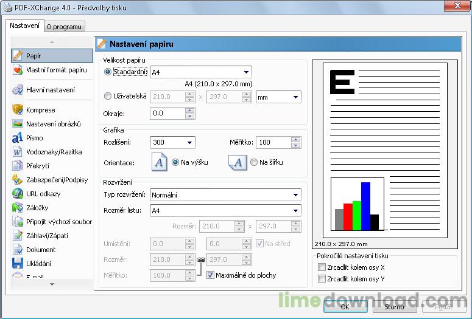Choose Na šířku orientation radio
The height and width of the screenshot is (319, 472).
point(254,162)
